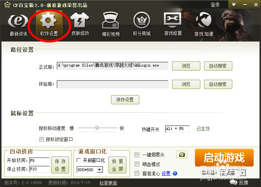Toggle the 开启窗口化 checkbox

(x=79, y=160)
